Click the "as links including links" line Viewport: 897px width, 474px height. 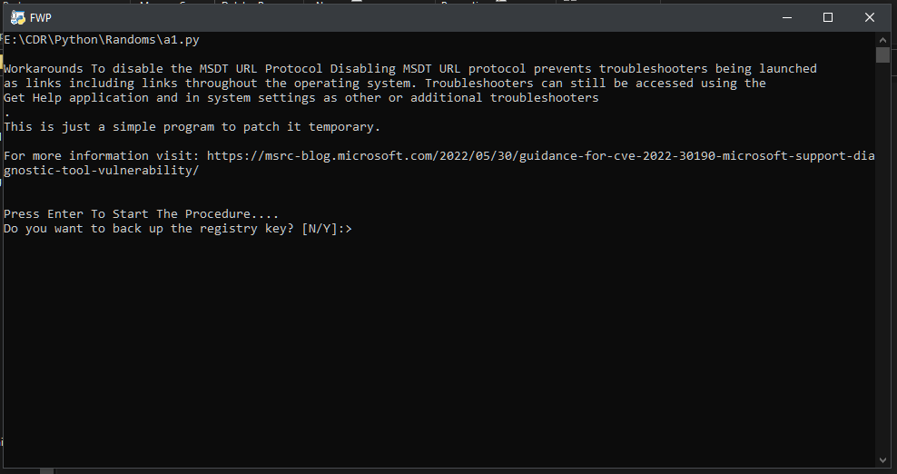[x=384, y=83]
